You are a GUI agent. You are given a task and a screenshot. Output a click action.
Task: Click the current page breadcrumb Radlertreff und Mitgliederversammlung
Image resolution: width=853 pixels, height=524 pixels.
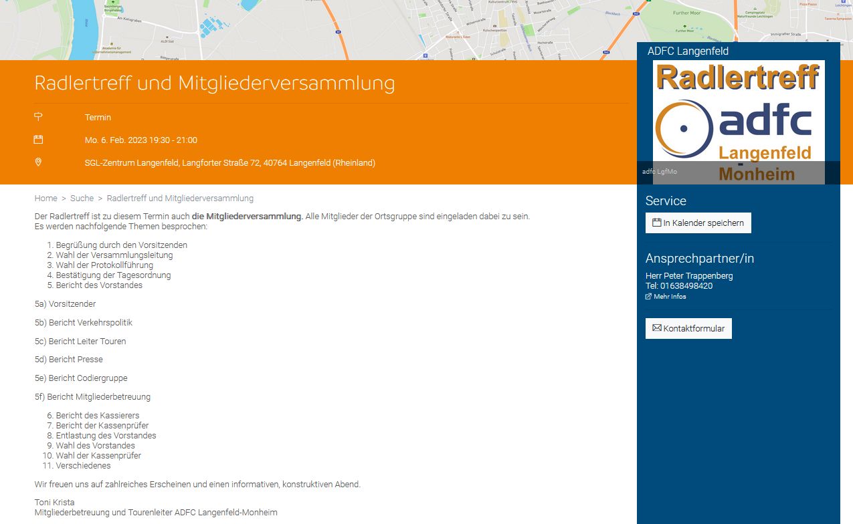(180, 199)
